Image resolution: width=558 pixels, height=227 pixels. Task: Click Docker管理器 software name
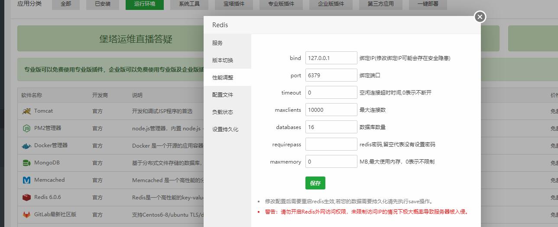point(51,145)
